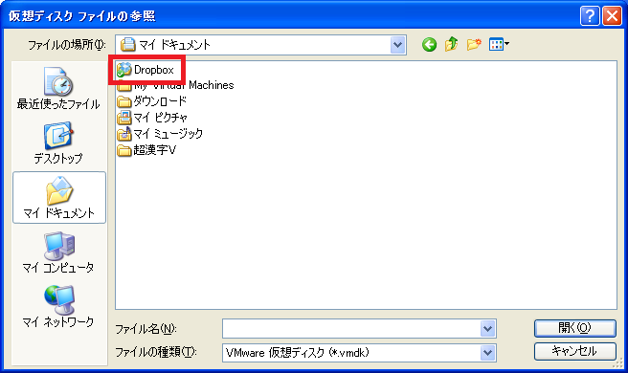The image size is (628, 373).
Task: Expand the ファイル名 dropdown arrow
Action: coord(488,329)
